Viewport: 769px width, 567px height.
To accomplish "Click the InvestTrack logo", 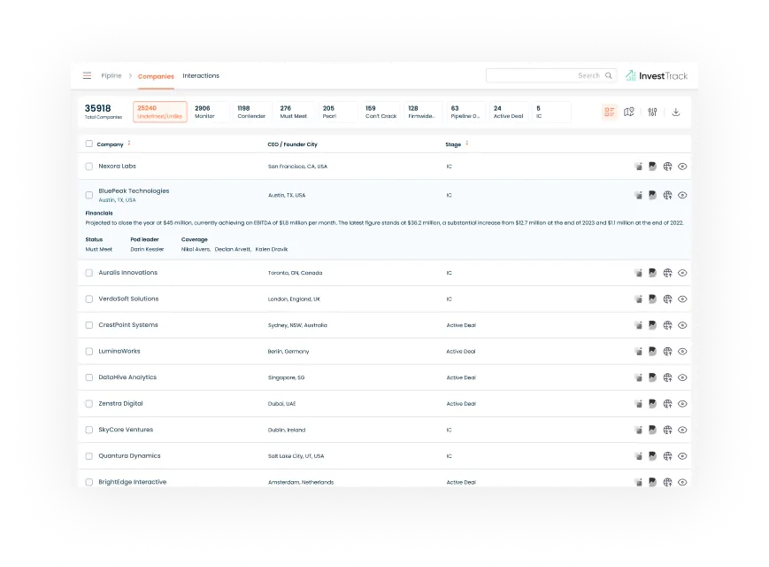I will click(x=657, y=76).
